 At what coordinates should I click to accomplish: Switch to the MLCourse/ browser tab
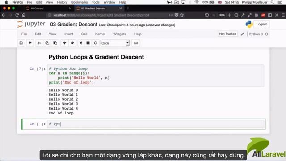48,8
